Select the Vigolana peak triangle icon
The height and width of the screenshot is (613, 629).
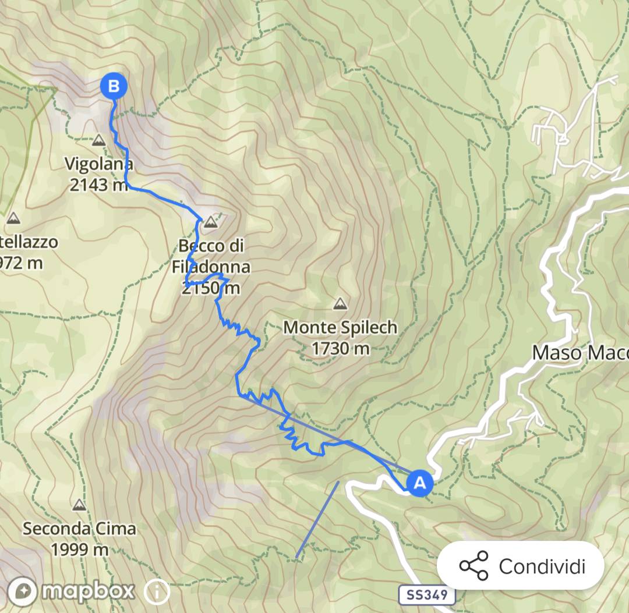98,140
